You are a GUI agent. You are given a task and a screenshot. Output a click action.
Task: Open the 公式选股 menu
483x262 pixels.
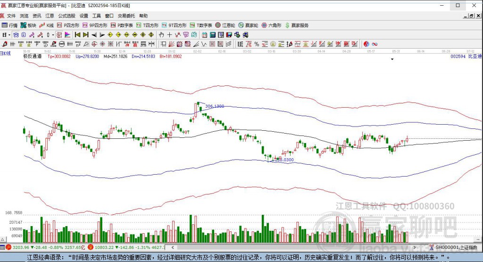(67, 16)
